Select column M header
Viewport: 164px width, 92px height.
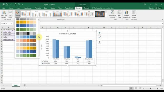point(104,27)
